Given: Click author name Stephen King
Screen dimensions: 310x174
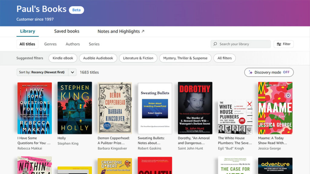Looking at the screenshot, I should (x=68, y=143).
